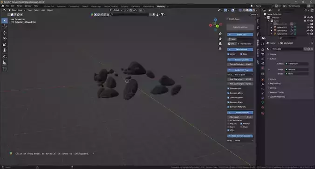This screenshot has width=315, height=169.
Task: Collapse the Surface panel
Action: (x=272, y=59)
